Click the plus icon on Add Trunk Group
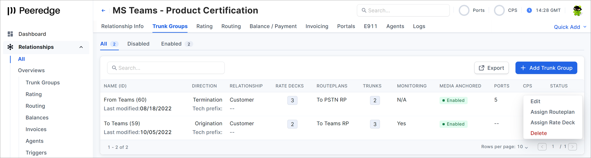This screenshot has height=158, width=591. 523,68
